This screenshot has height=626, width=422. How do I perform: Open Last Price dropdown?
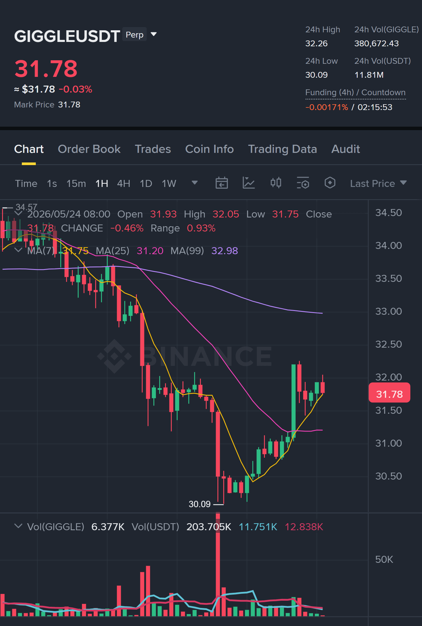point(378,183)
